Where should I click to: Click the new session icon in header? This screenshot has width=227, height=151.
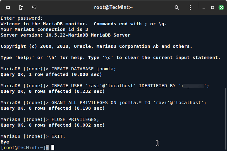click(8, 7)
